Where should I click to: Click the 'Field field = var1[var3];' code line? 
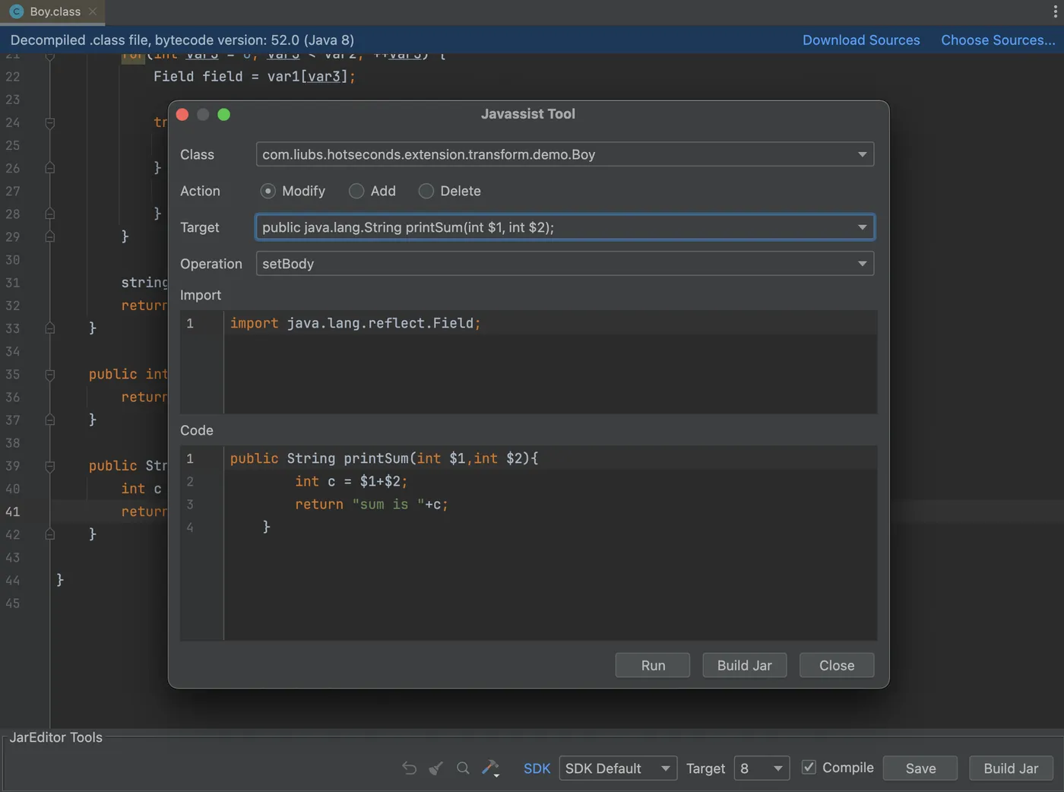[255, 77]
